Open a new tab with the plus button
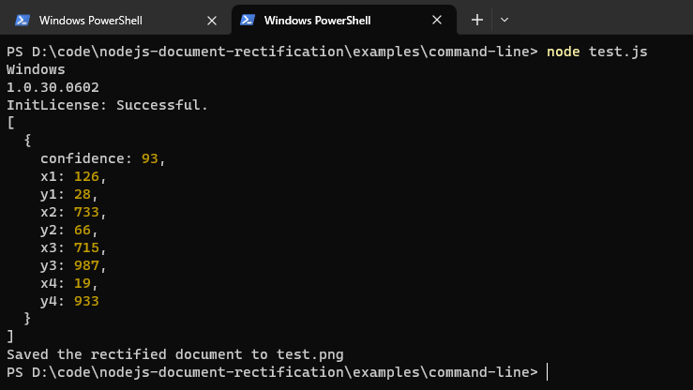 [x=476, y=19]
